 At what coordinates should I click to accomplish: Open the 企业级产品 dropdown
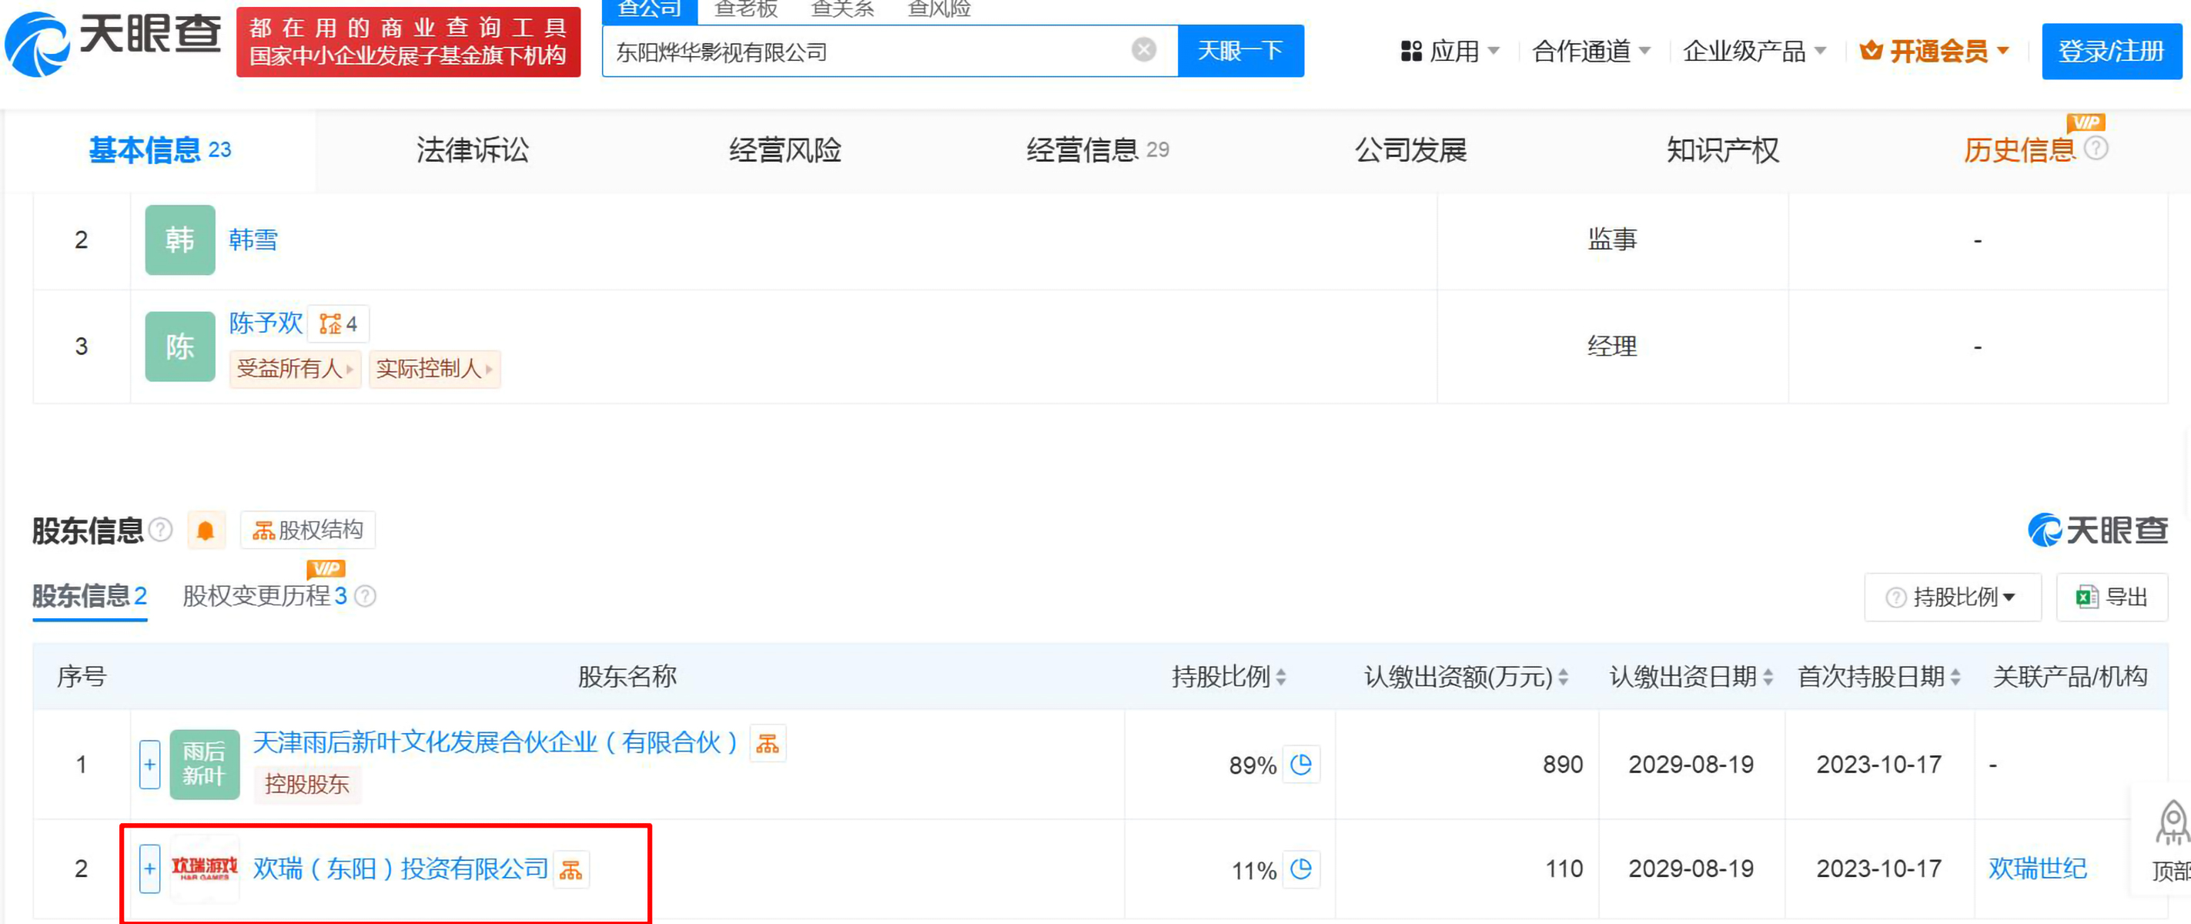(x=1754, y=51)
